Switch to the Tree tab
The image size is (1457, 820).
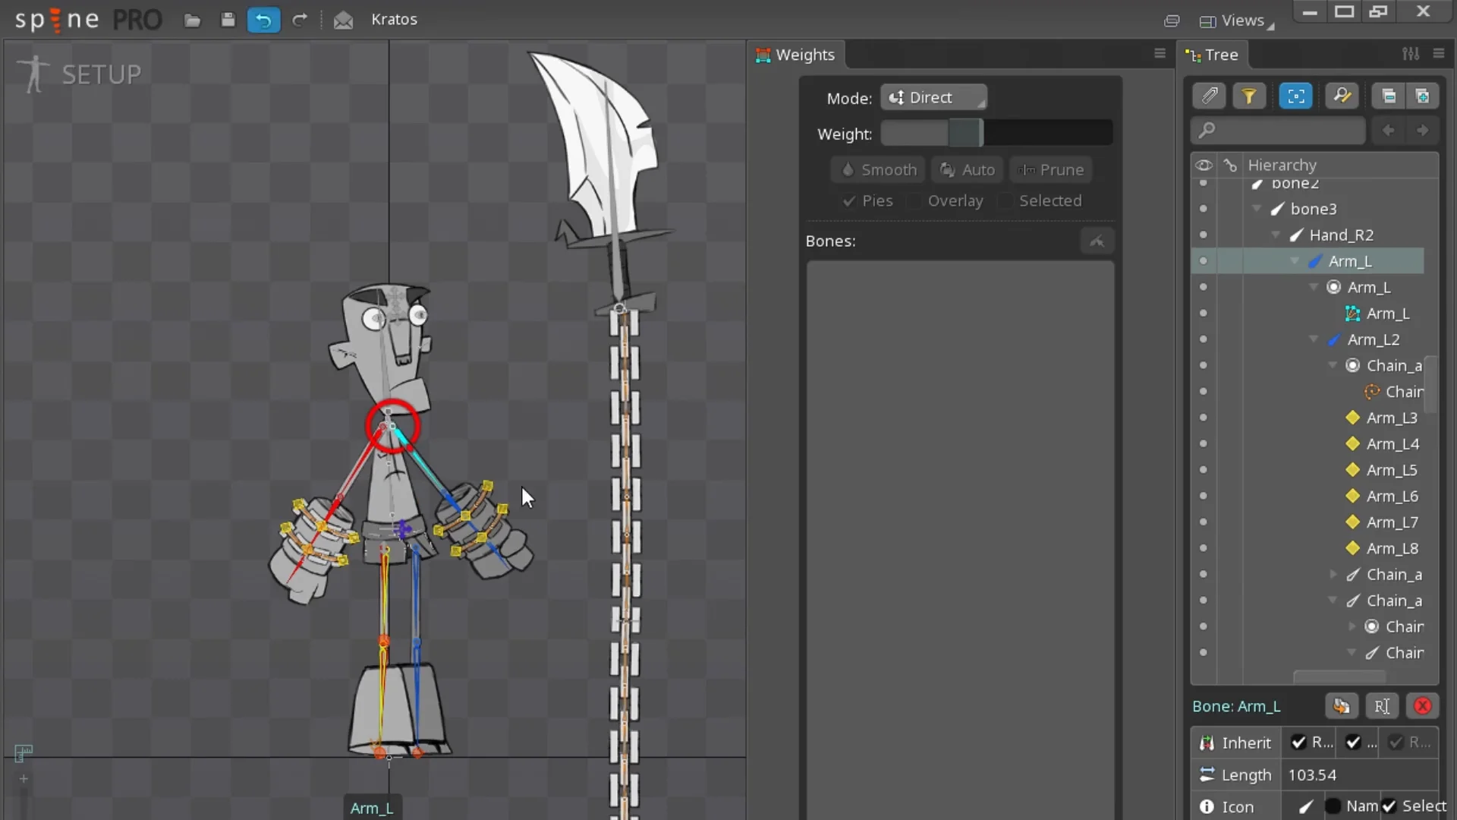pos(1212,54)
